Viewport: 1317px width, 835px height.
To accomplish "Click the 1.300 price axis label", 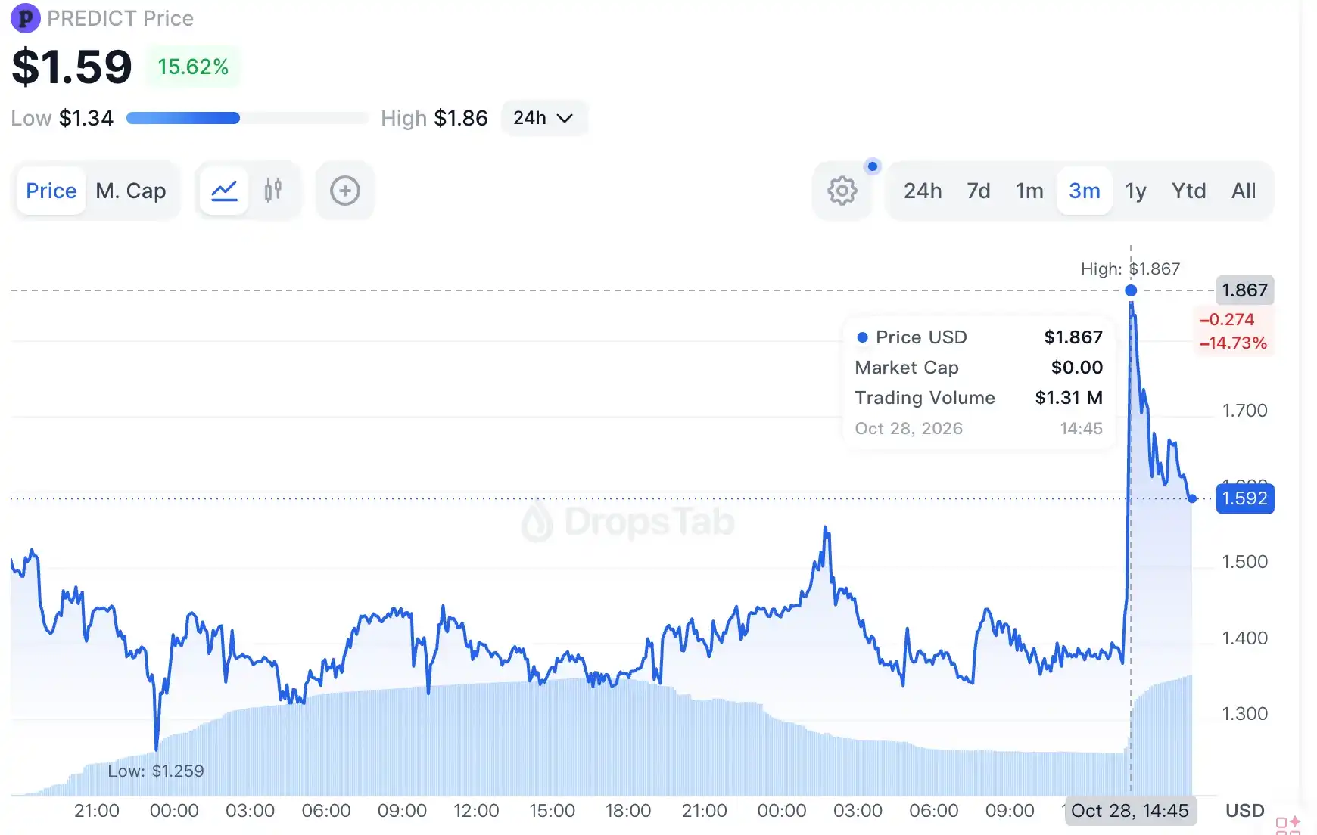I will (x=1244, y=713).
